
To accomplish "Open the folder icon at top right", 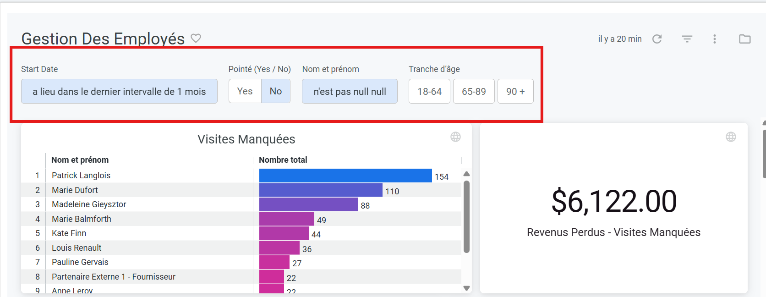I will tap(744, 39).
